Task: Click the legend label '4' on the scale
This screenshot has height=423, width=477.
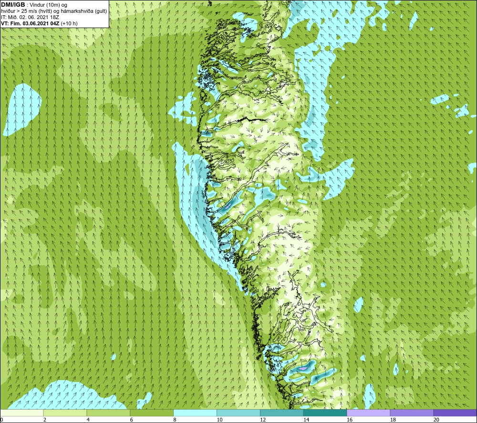Action: (x=88, y=420)
